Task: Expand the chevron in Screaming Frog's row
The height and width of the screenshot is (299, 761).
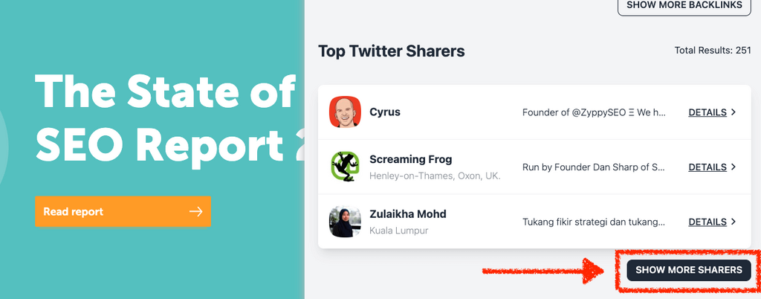Action: pyautogui.click(x=734, y=167)
